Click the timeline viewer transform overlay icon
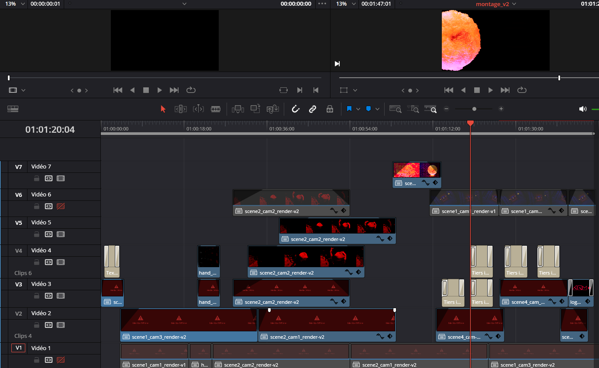The image size is (599, 368). coord(344,90)
